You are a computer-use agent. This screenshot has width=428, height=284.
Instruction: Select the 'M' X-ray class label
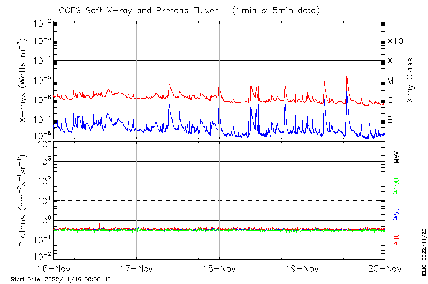pyautogui.click(x=391, y=81)
